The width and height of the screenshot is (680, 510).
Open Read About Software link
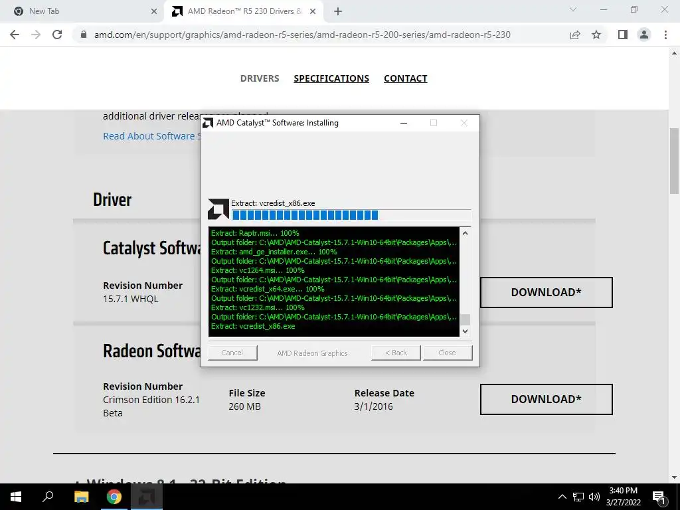(x=151, y=136)
